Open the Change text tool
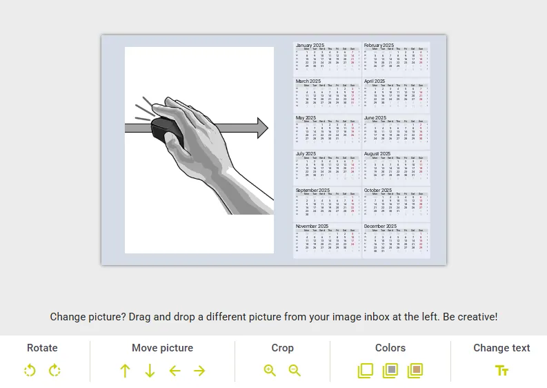 (x=501, y=371)
